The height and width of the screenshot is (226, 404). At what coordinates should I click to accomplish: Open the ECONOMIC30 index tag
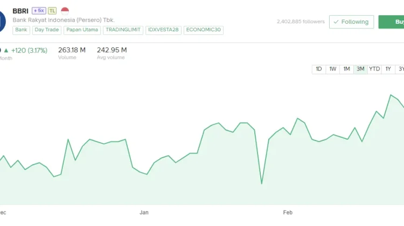204,30
